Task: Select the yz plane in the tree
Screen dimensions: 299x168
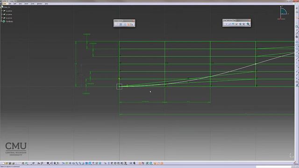Action: (x=9, y=14)
